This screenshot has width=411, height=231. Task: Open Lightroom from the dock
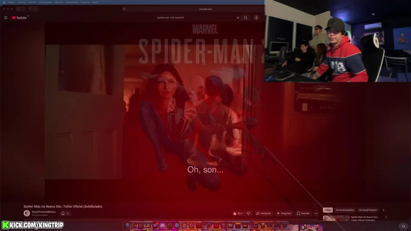pyautogui.click(x=256, y=226)
